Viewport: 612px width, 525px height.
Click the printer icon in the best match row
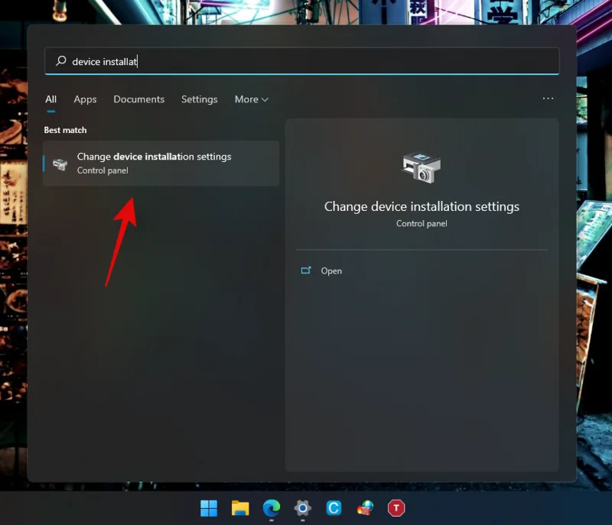coord(60,164)
